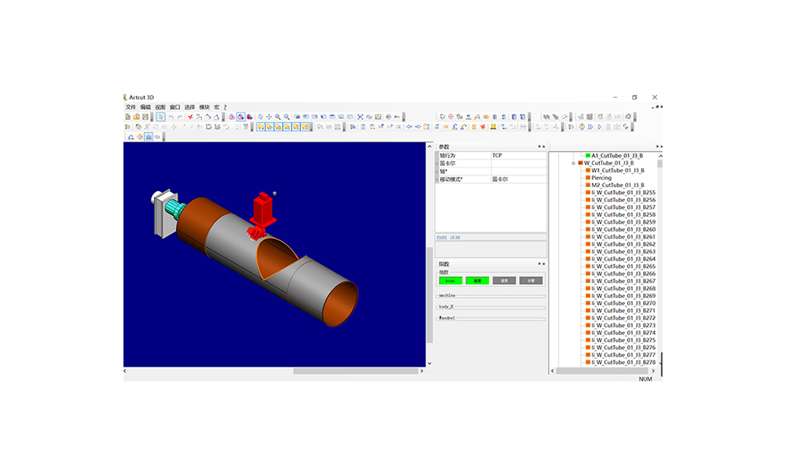
Task: Click the red X delete icon
Action: coord(190,117)
